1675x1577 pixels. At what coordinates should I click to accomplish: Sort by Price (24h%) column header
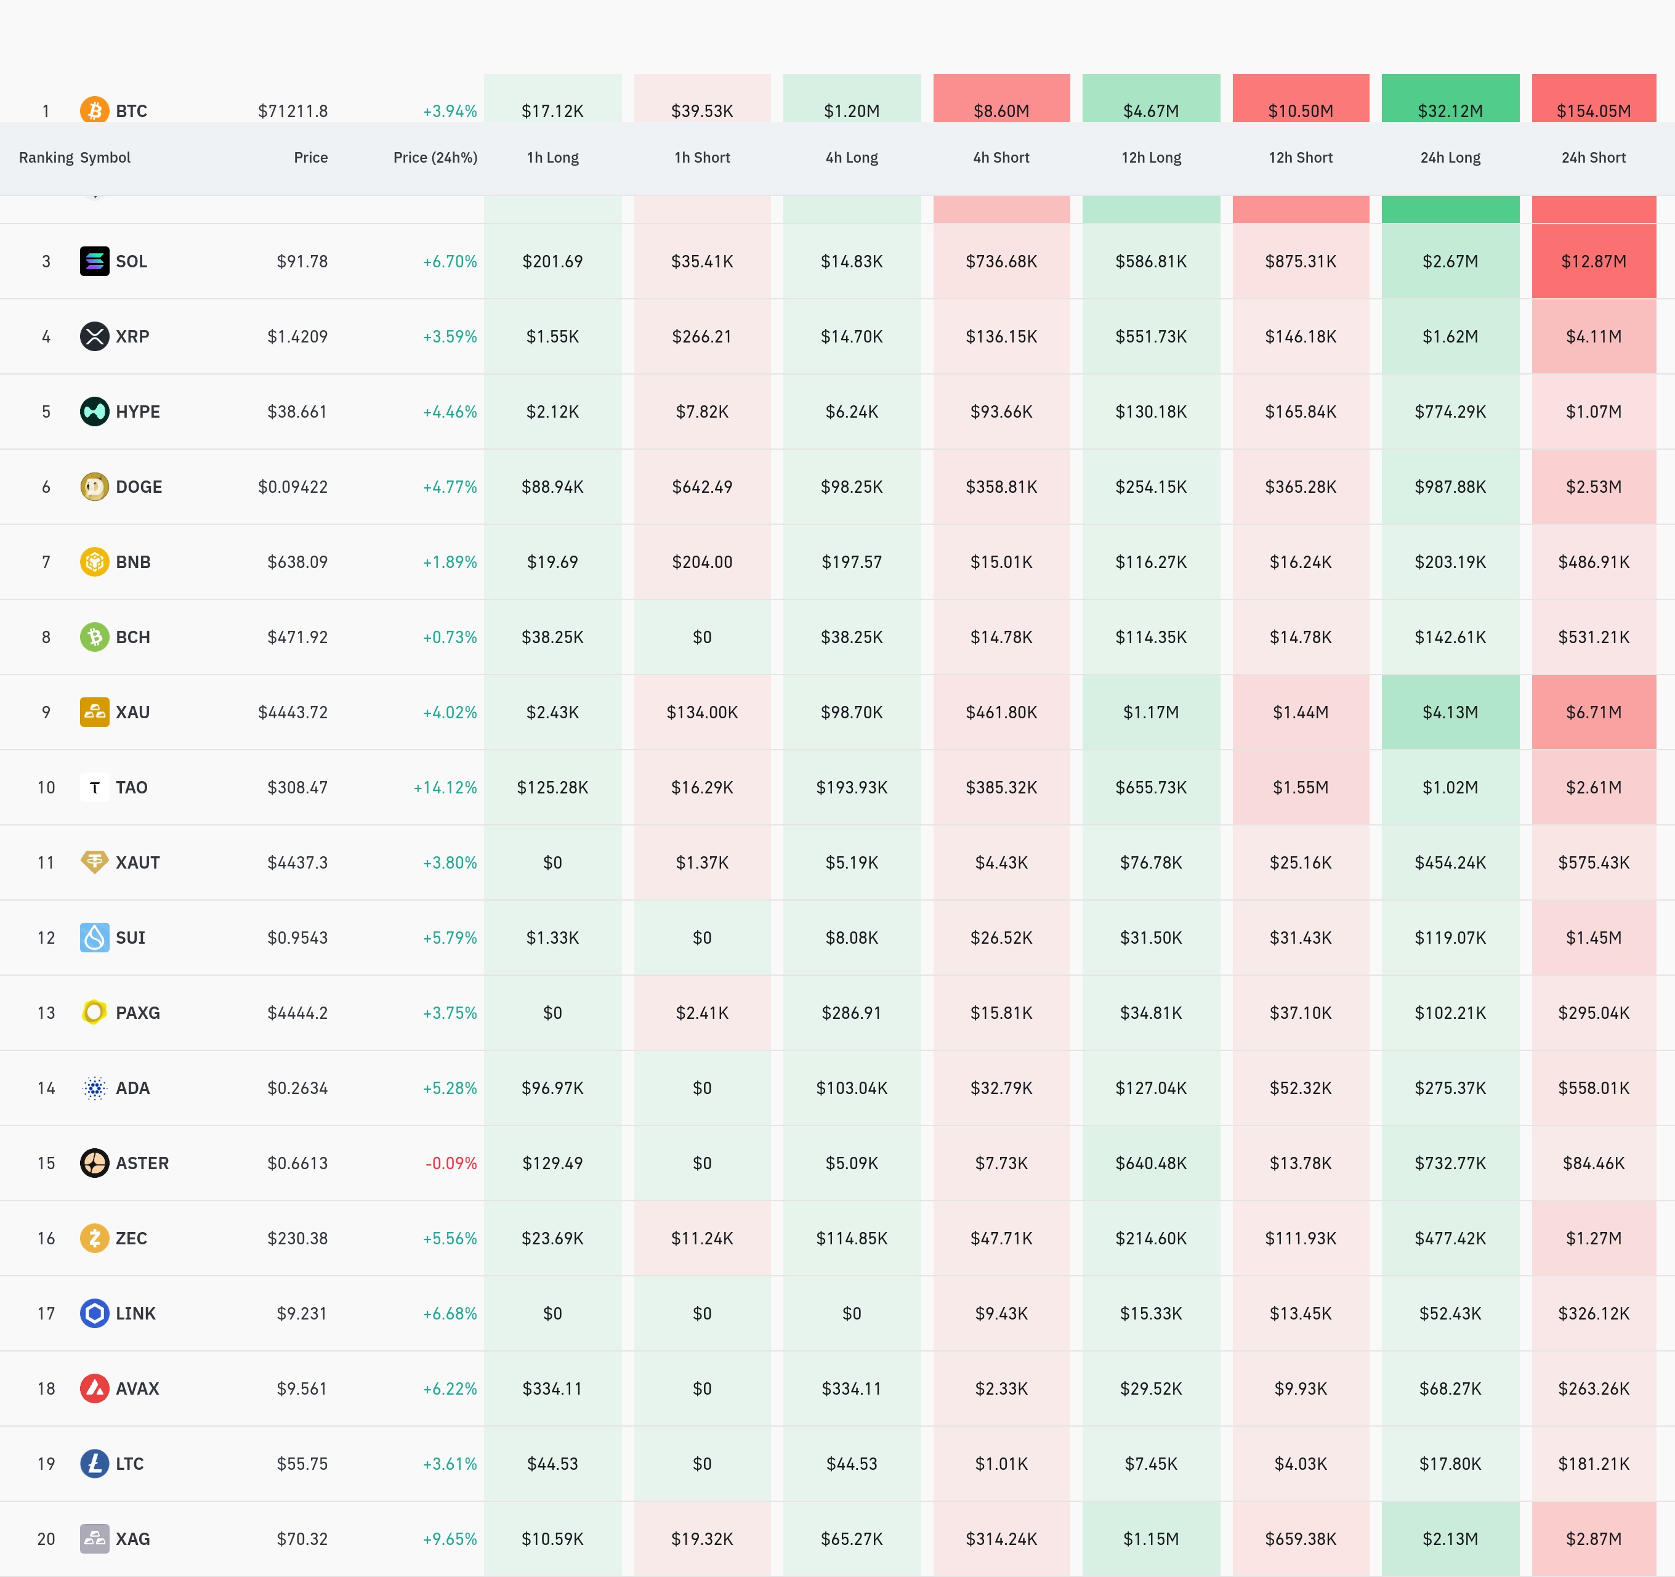point(435,158)
